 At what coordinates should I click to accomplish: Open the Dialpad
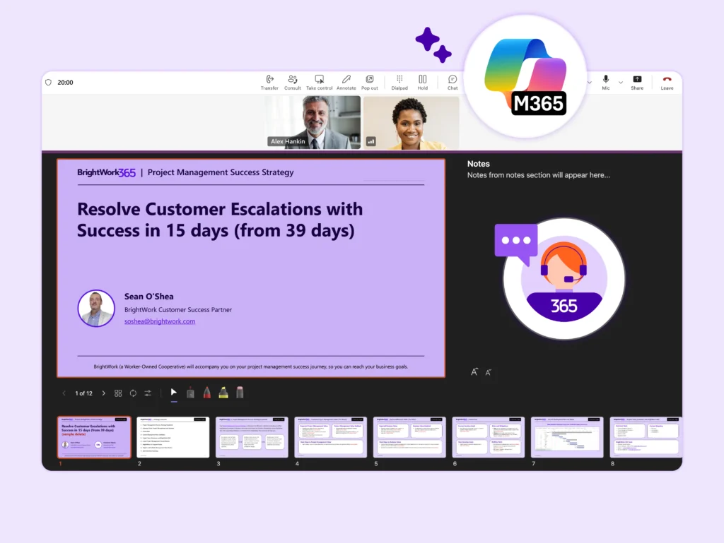[x=399, y=82]
